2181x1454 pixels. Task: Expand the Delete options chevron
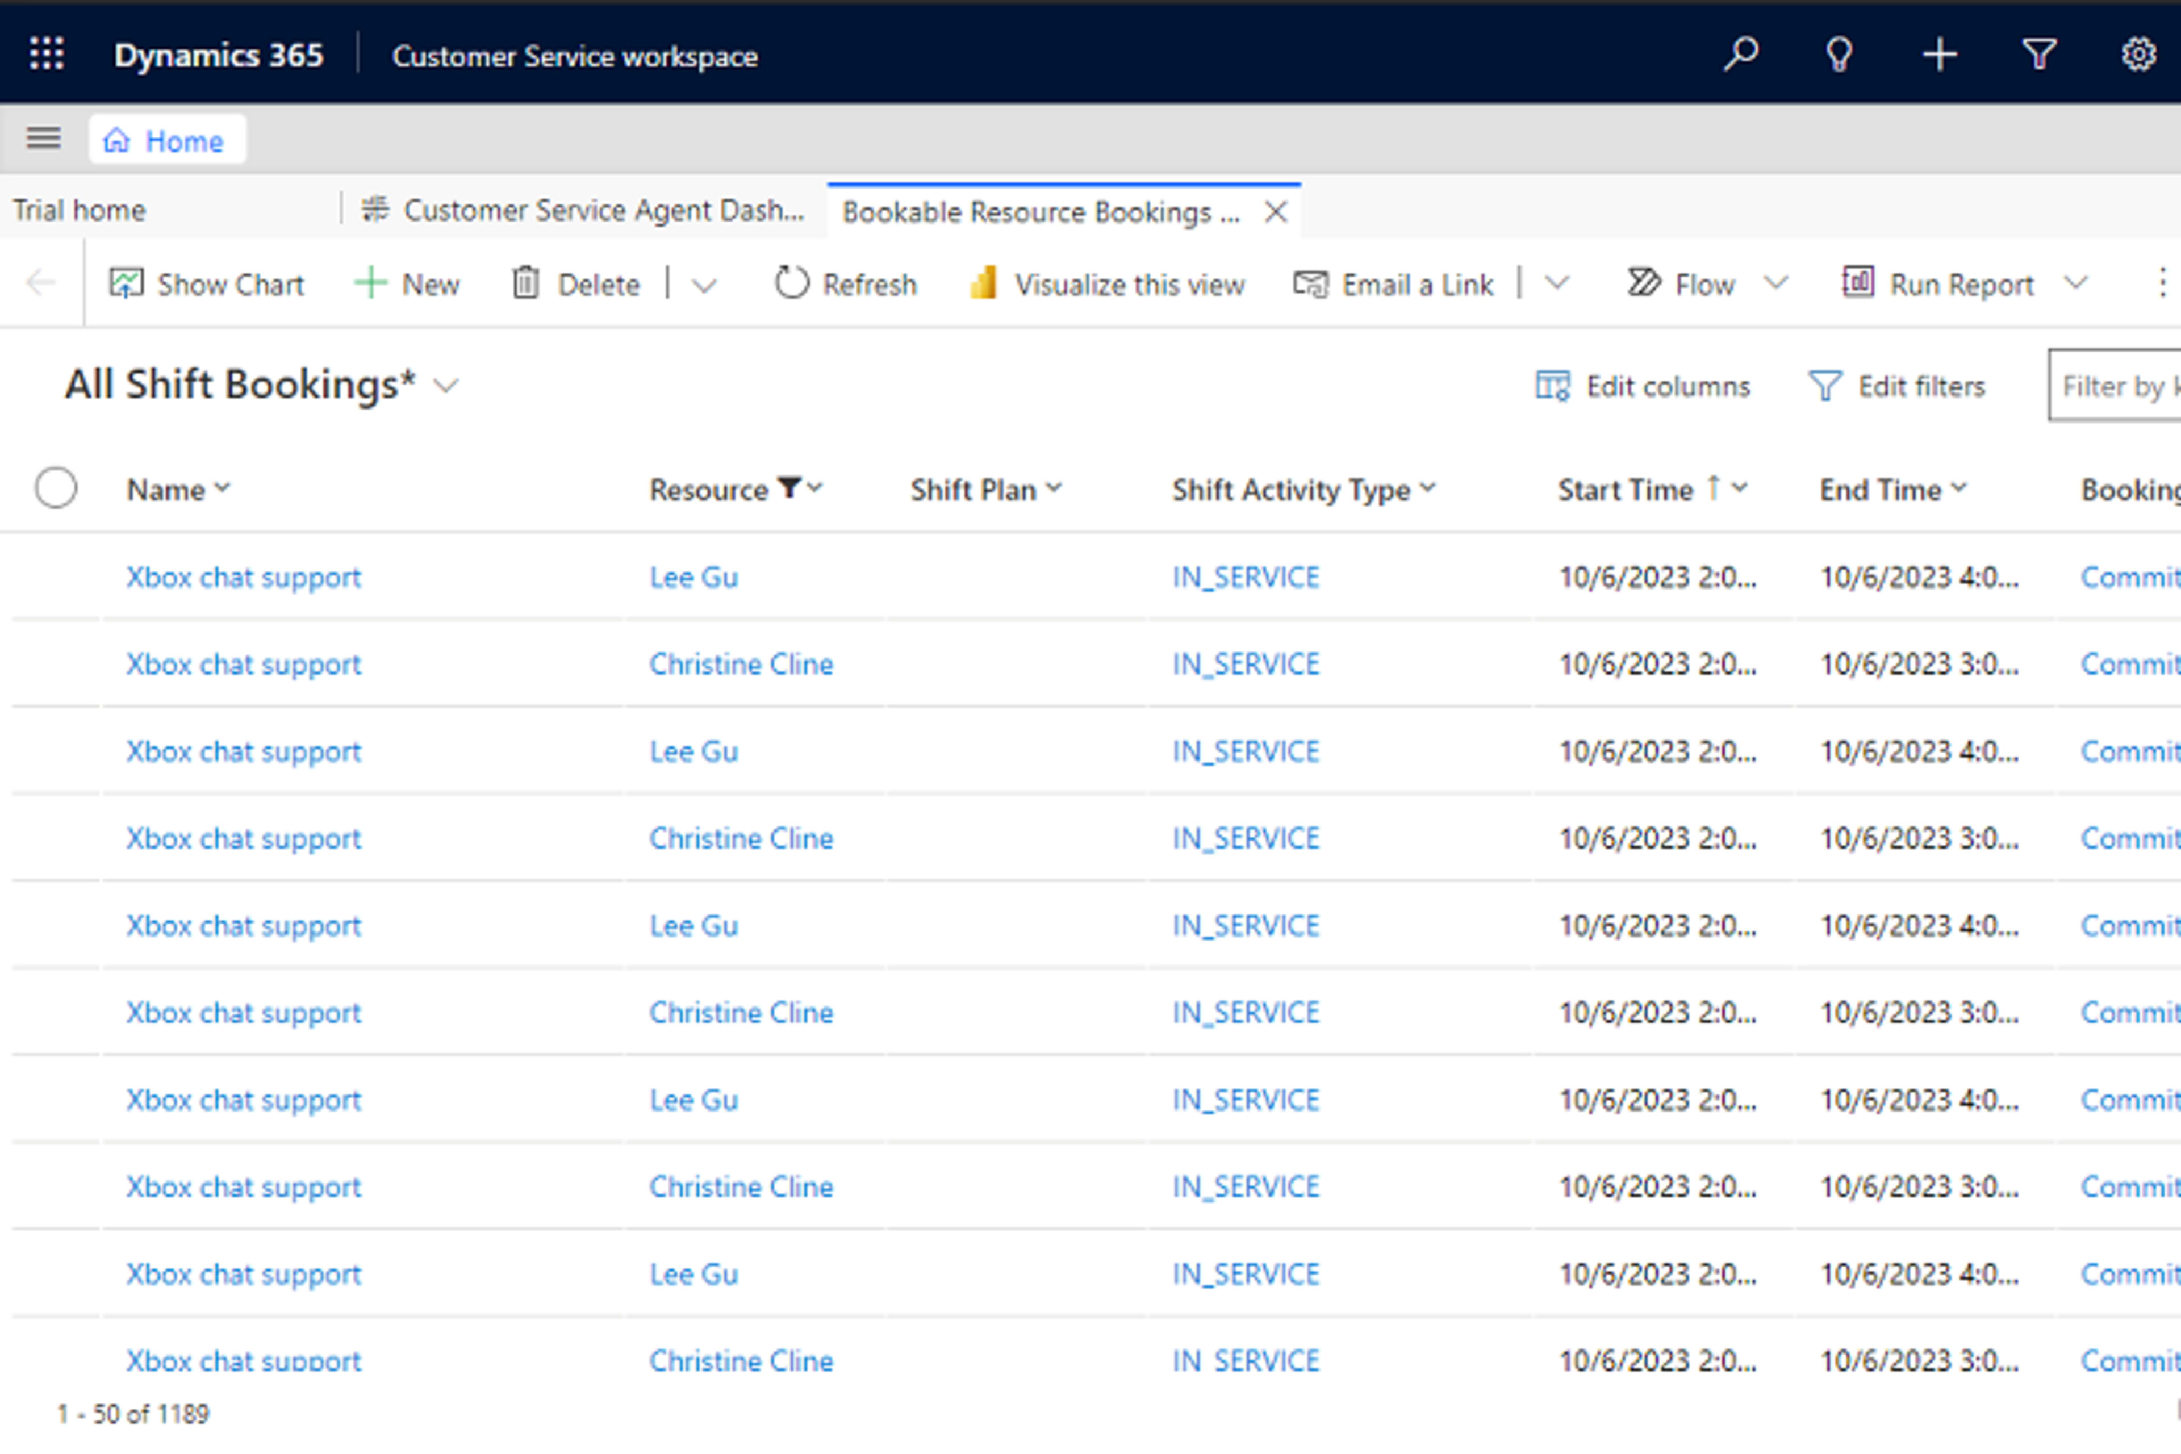pos(705,286)
